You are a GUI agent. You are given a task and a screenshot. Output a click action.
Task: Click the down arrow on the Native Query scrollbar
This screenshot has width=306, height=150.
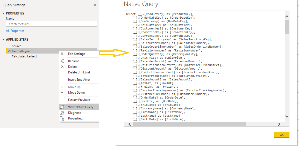point(287,116)
